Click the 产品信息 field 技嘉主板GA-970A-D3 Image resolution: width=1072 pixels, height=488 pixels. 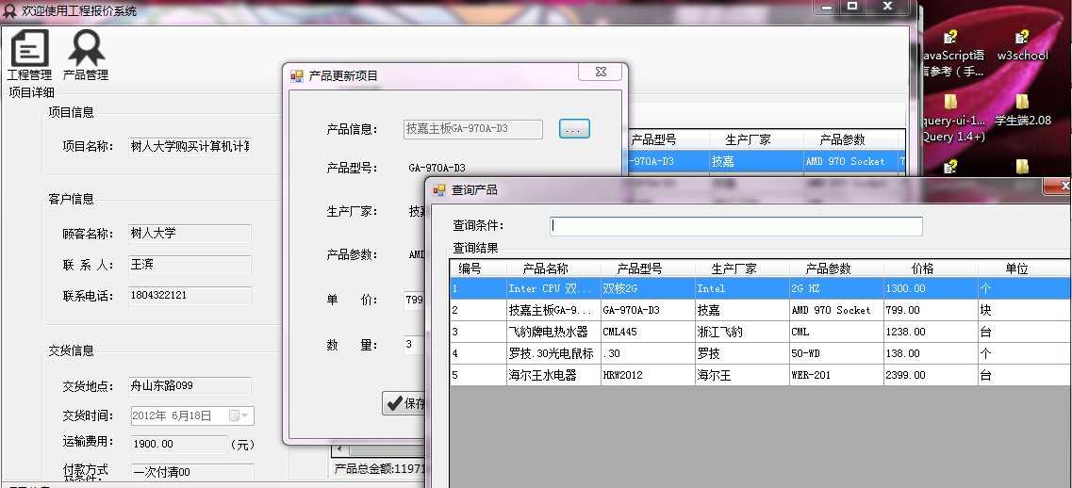tap(473, 128)
